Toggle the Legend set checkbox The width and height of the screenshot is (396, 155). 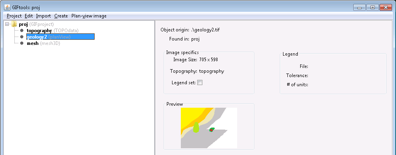pos(200,83)
